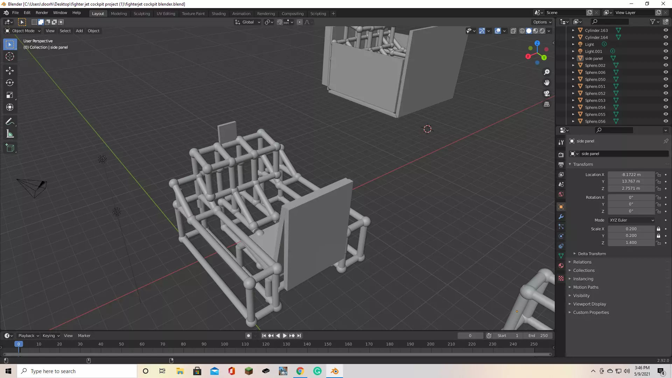The image size is (672, 378).
Task: Expand Delta Transform section
Action: [591, 254]
